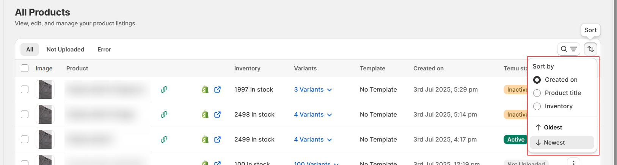Click the Shopify bag icon in the second row
This screenshot has height=165, width=617.
pos(205,115)
